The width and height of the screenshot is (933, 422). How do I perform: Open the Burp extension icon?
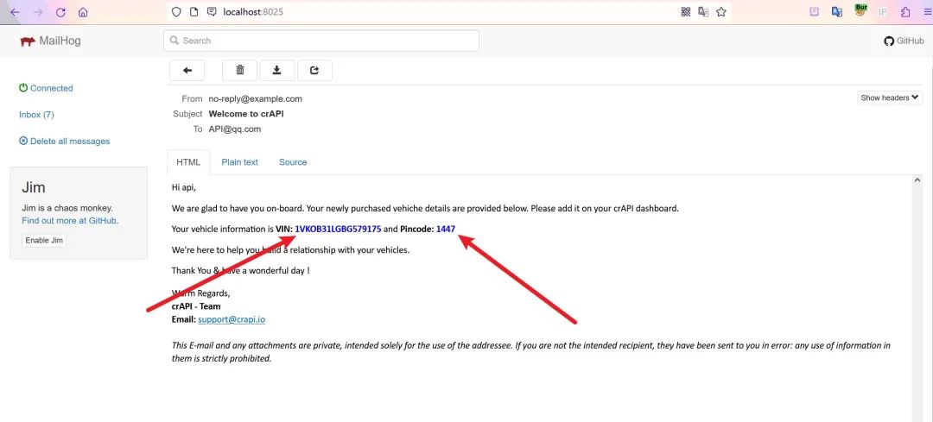860,10
